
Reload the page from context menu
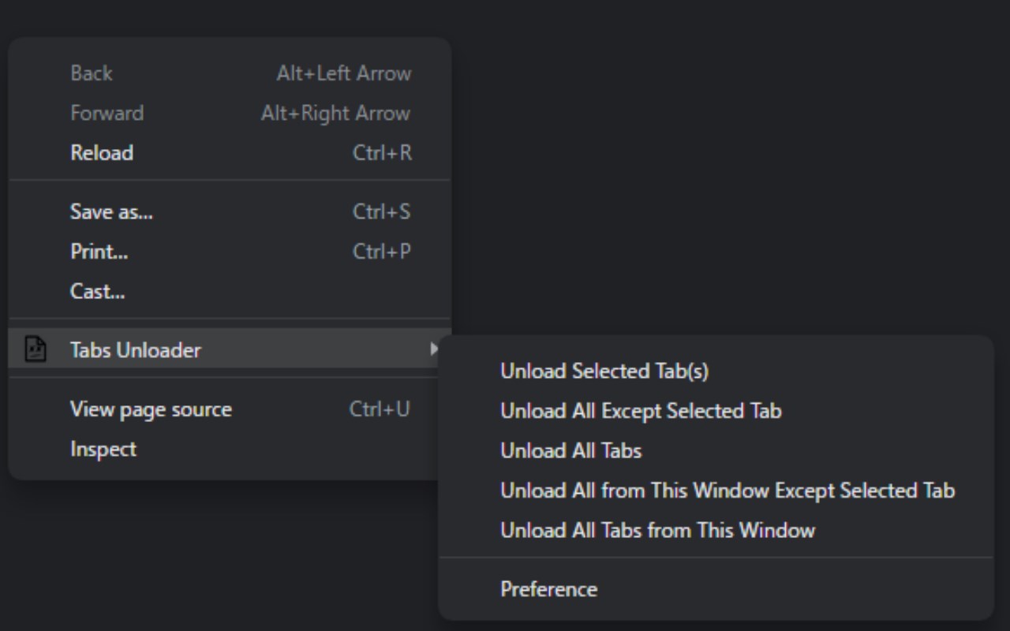coord(102,153)
